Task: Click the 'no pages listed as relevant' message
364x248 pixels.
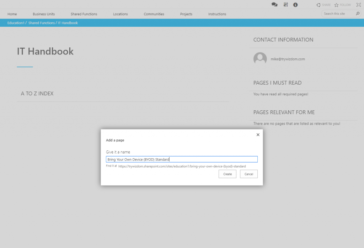Action: 297,124
